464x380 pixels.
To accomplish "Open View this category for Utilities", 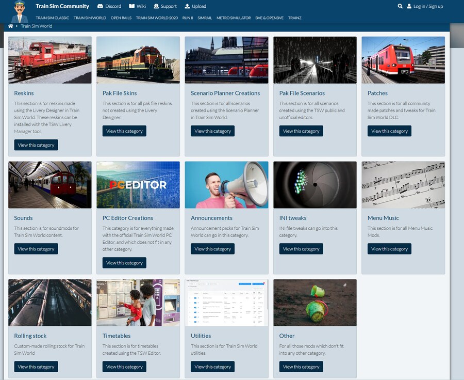I will click(212, 367).
